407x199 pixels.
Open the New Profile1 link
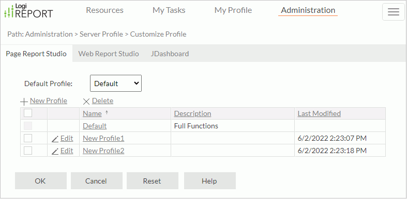pyautogui.click(x=103, y=139)
